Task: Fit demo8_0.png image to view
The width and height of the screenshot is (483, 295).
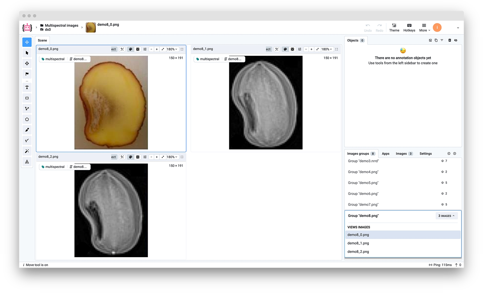Action: click(x=163, y=49)
